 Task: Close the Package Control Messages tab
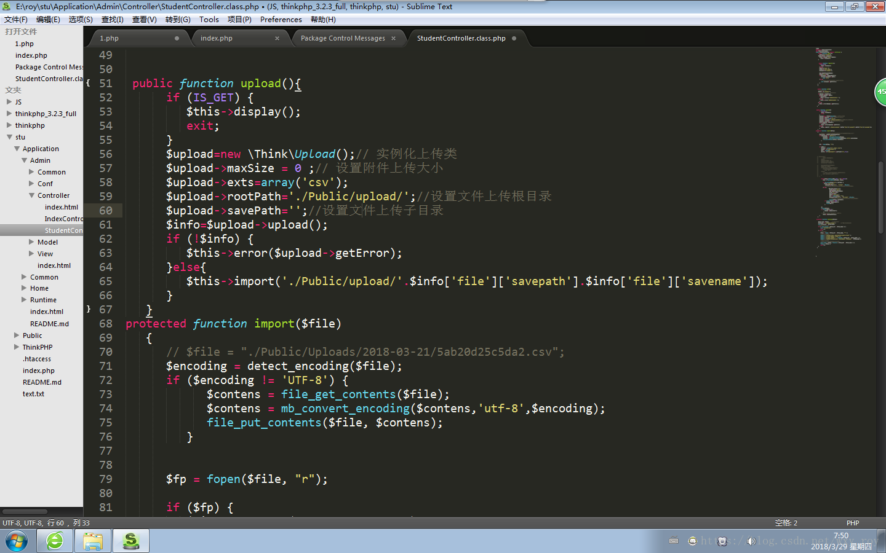(394, 38)
